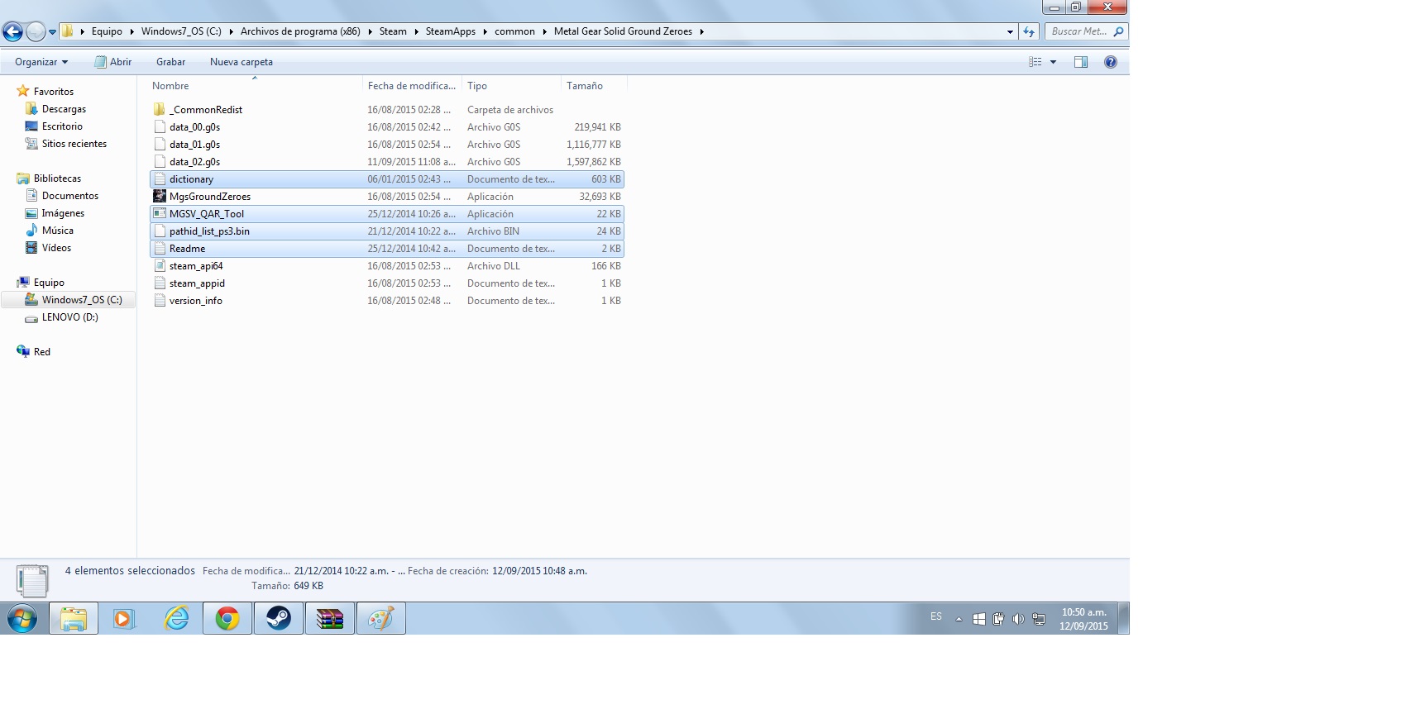1406x709 pixels.
Task: Open the address bar history dropdown
Action: (1010, 31)
